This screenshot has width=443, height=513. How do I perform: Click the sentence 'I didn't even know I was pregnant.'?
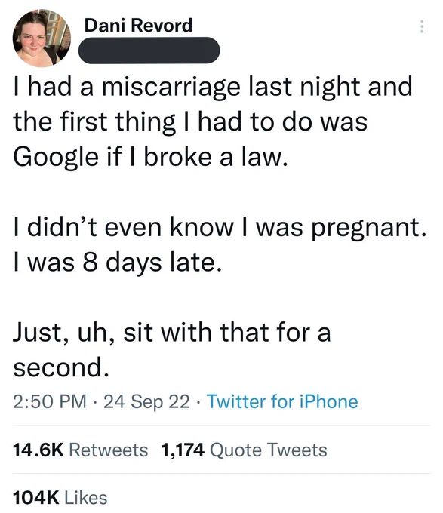pyautogui.click(x=220, y=228)
